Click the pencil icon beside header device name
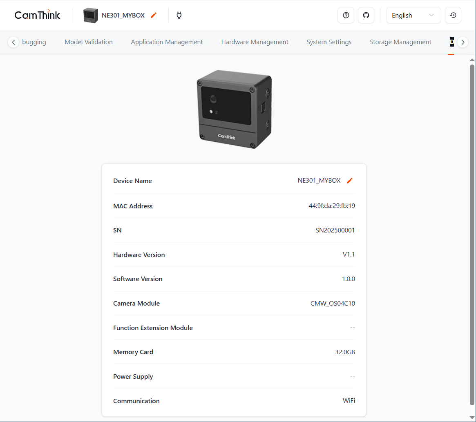Screen dimensions: 476x422 click(x=154, y=15)
